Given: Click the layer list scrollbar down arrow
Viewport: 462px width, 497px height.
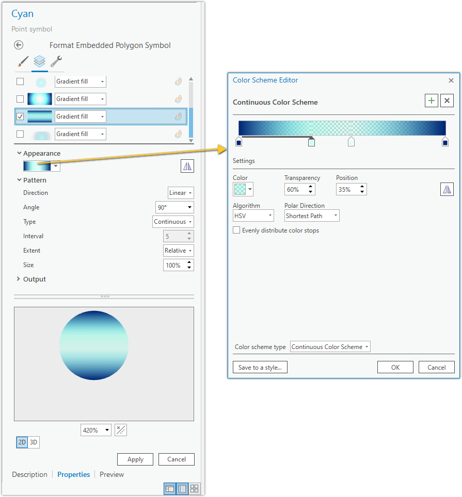Looking at the screenshot, I should pos(191,140).
